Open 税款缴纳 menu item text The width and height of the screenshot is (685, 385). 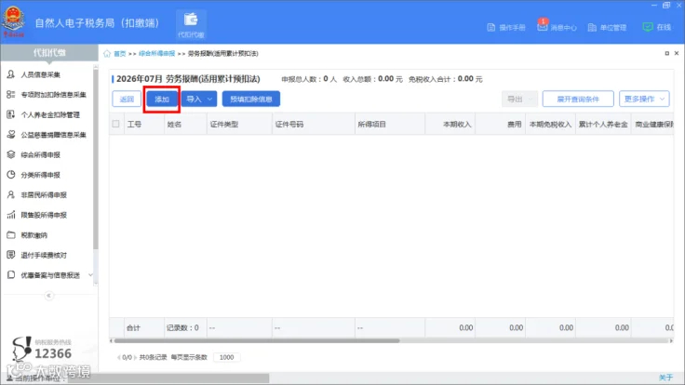(34, 235)
